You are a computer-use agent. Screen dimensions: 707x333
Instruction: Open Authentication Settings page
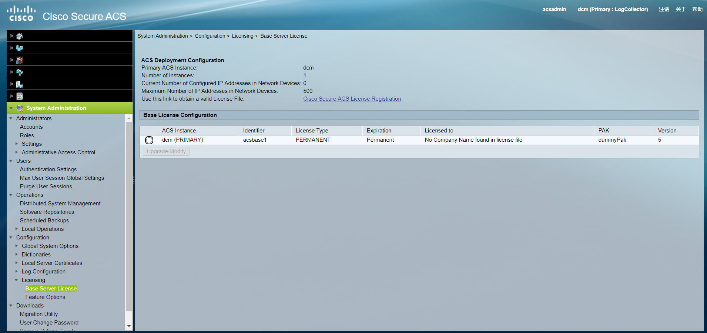(48, 169)
